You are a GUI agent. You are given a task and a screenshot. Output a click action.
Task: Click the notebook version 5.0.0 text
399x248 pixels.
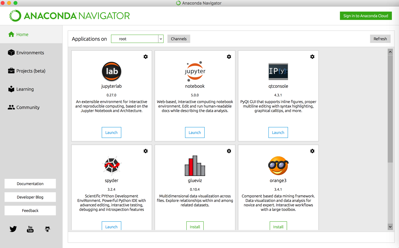coord(195,95)
